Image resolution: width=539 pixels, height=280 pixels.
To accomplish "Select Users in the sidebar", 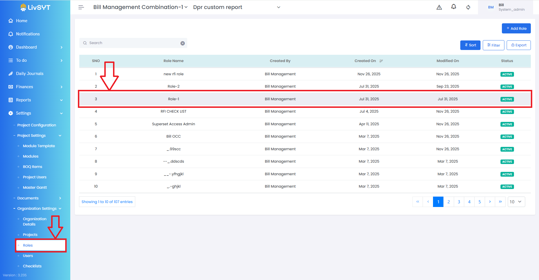I will click(x=28, y=256).
